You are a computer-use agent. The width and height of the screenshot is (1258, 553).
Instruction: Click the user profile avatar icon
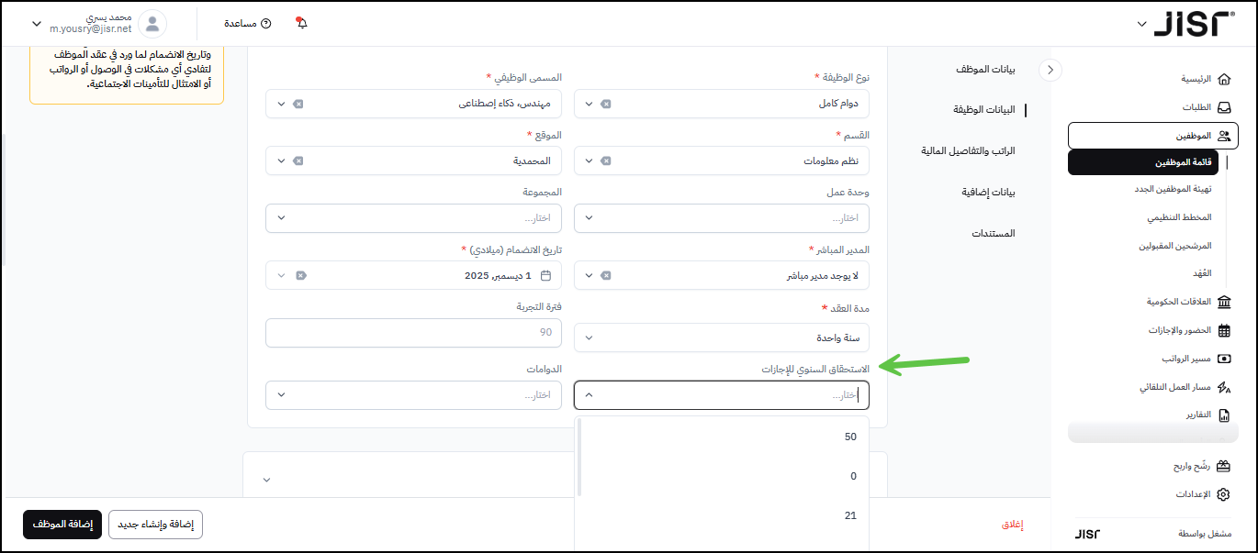[x=152, y=23]
